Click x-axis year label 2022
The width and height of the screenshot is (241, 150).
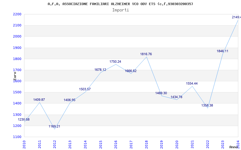(x=208, y=144)
